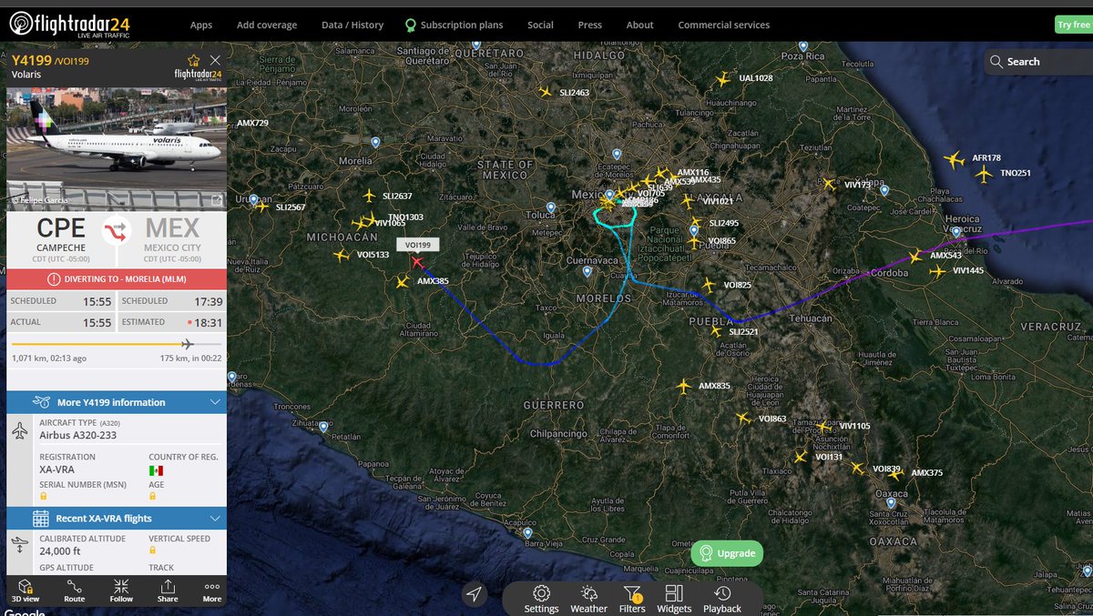Open the Filters panel

click(632, 599)
